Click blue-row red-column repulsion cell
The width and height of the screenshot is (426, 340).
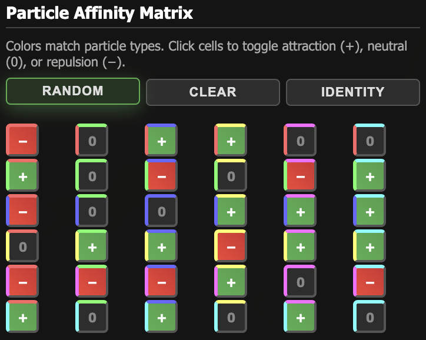[22, 211]
